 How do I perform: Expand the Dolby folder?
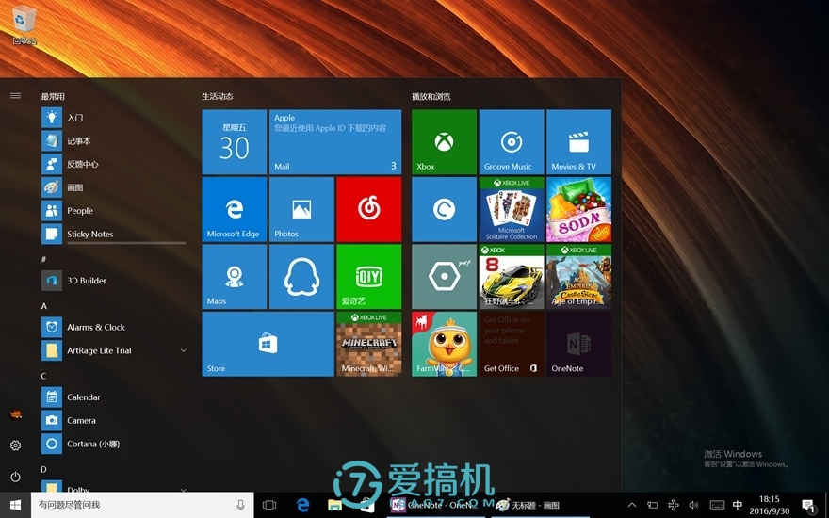click(183, 491)
